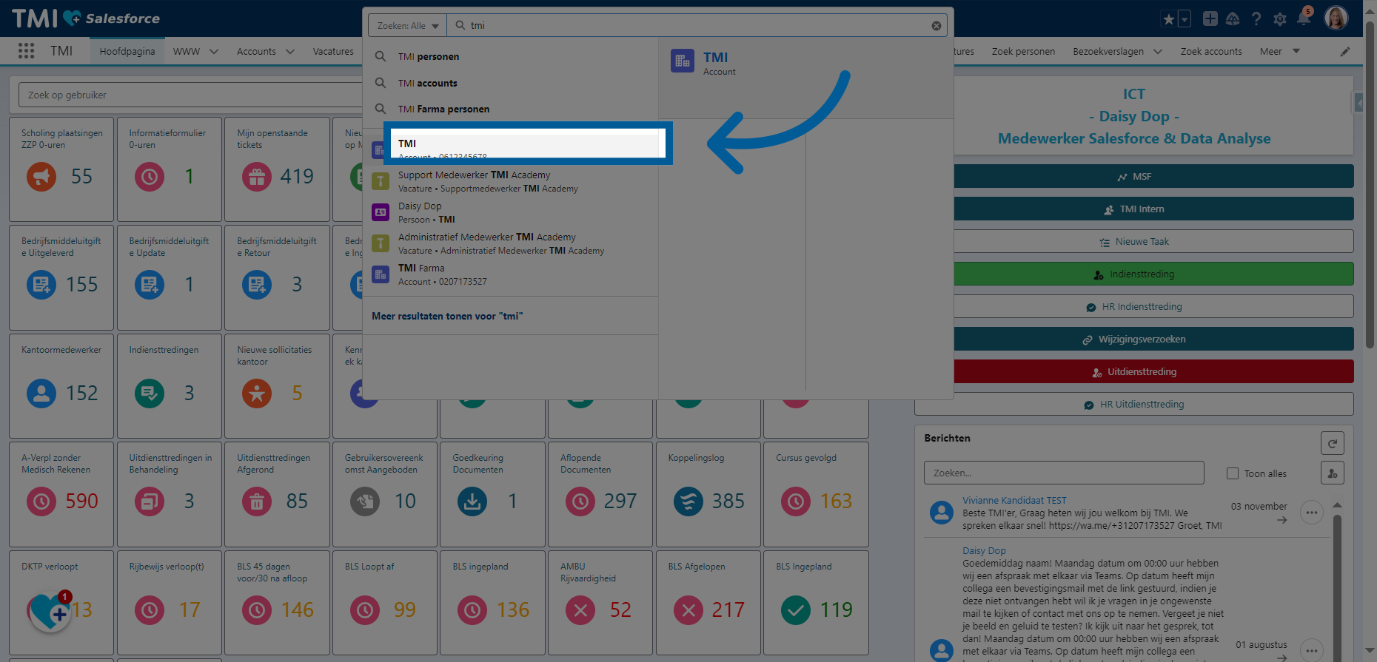Open the 'Uitdiensttredingen Afgerond' trash icon
1377x662 pixels.
pos(257,501)
